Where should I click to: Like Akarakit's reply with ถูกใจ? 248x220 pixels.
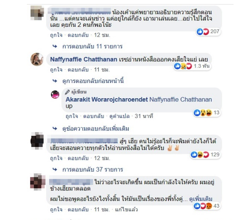tap(72, 116)
